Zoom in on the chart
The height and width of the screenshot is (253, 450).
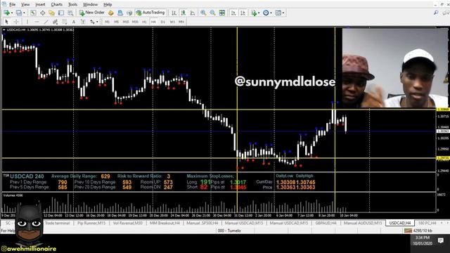click(203, 13)
